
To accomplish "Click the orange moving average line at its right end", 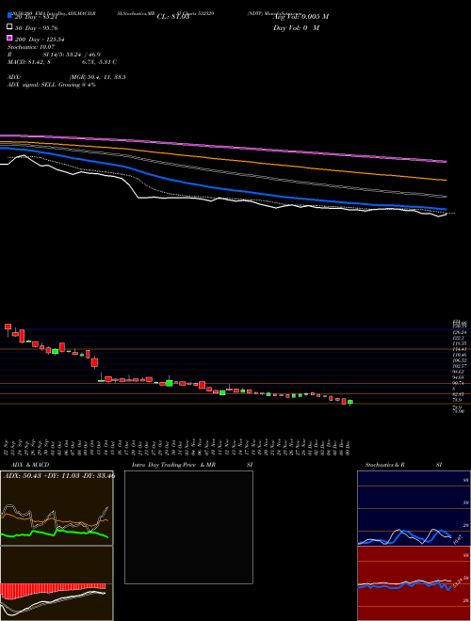I will [x=444, y=180].
